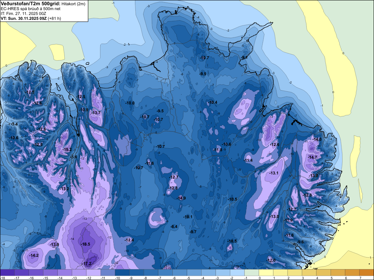Select the -13.9 temperature reading
374x280 pixels.
tap(54, 245)
